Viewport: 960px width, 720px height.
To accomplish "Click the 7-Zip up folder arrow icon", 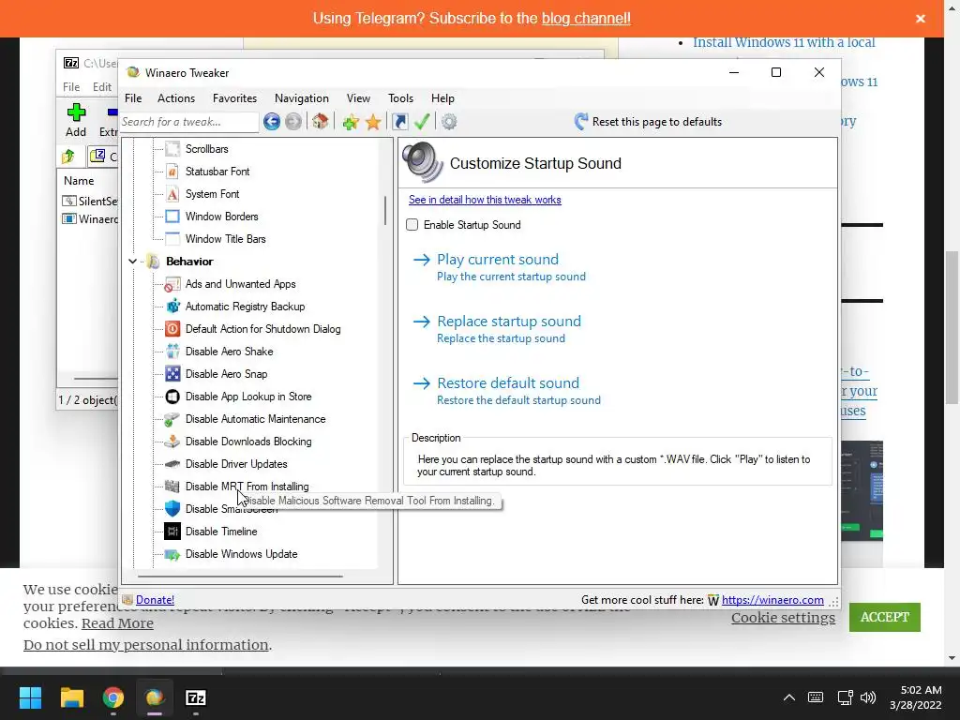I will click(x=68, y=157).
